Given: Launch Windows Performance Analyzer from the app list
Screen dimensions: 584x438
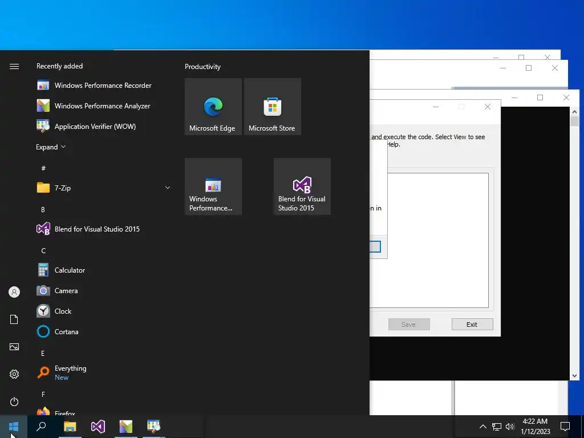Looking at the screenshot, I should point(103,106).
